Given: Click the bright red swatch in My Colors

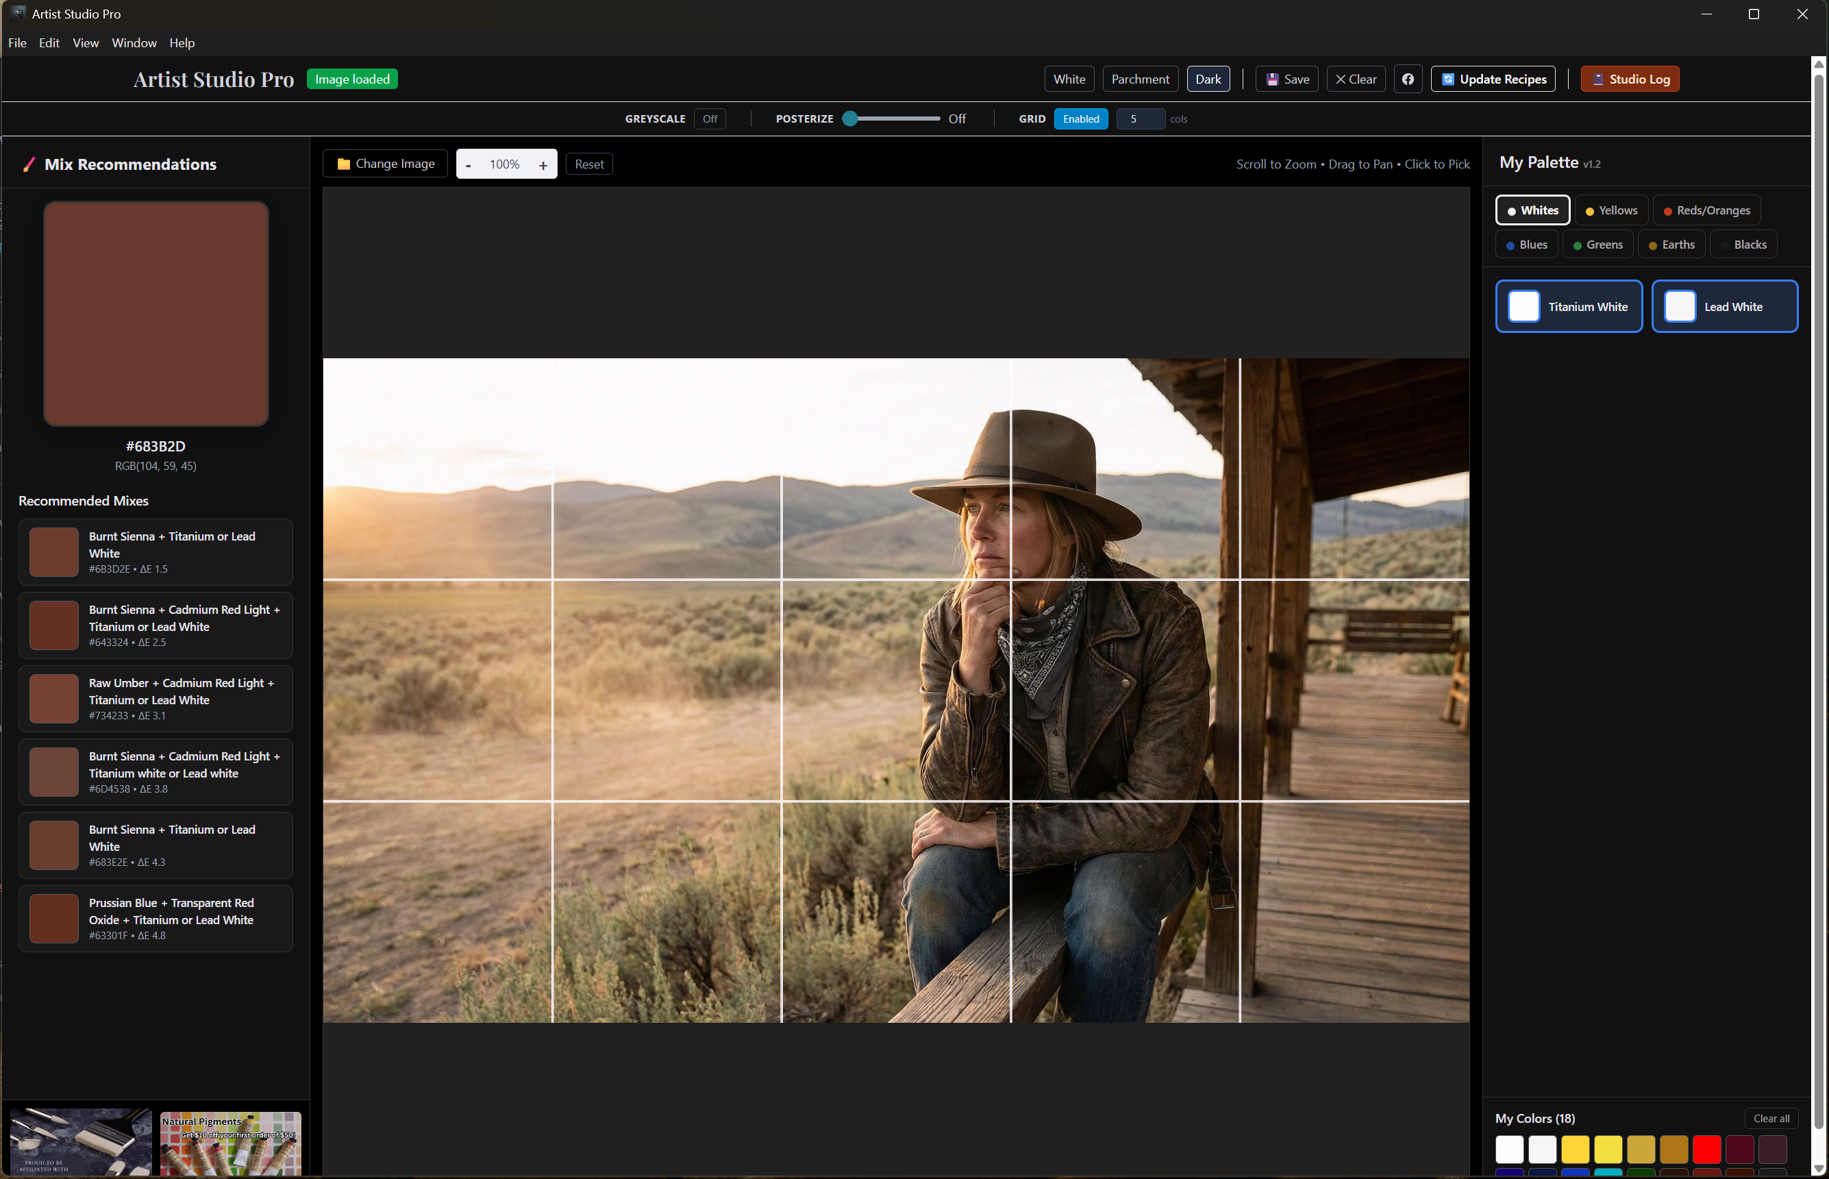Looking at the screenshot, I should [x=1706, y=1148].
